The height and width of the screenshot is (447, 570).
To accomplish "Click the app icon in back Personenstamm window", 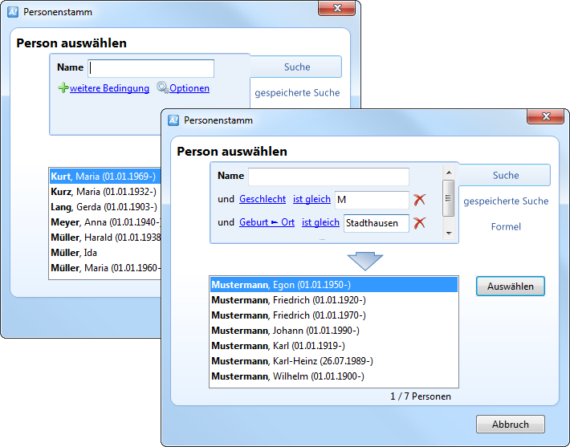I will click(12, 12).
